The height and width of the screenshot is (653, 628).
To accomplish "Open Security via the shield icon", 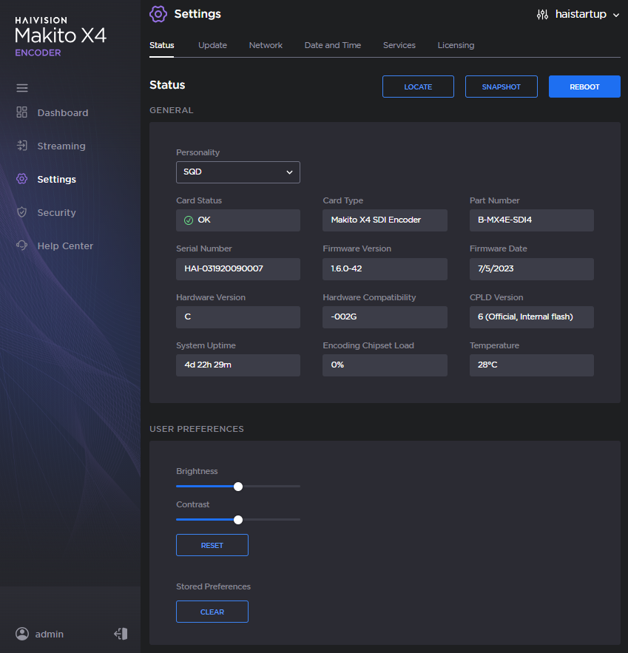I will click(x=22, y=212).
